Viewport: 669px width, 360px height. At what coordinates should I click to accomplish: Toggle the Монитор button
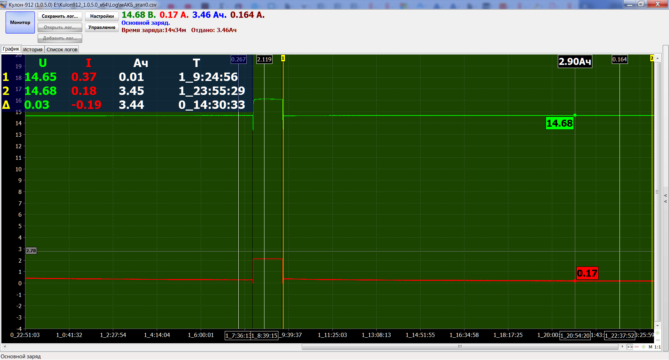20,23
